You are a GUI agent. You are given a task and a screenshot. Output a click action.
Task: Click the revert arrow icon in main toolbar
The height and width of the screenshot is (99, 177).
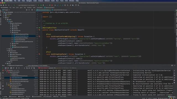tap(67, 5)
